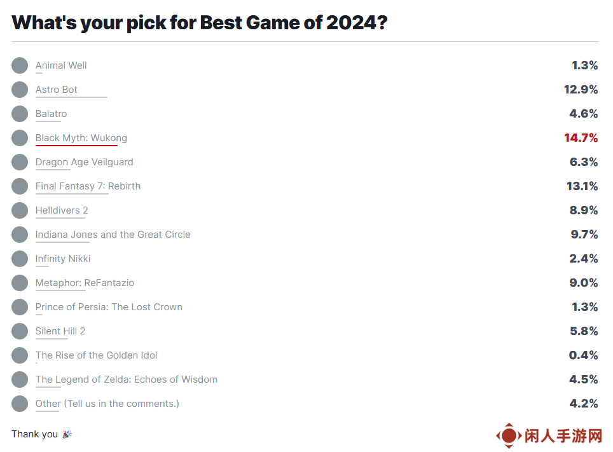Click the red watermark logo icon
613x452 pixels.
tap(509, 435)
